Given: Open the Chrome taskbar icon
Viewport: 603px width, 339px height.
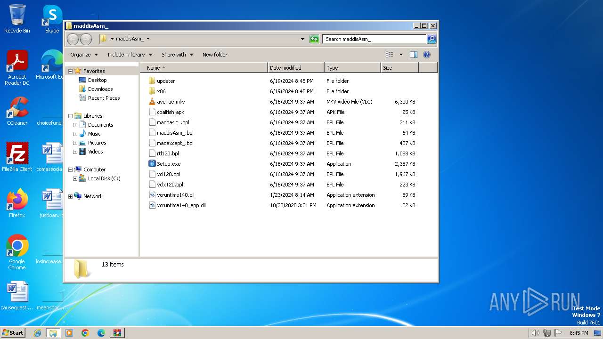Looking at the screenshot, I should pos(85,333).
